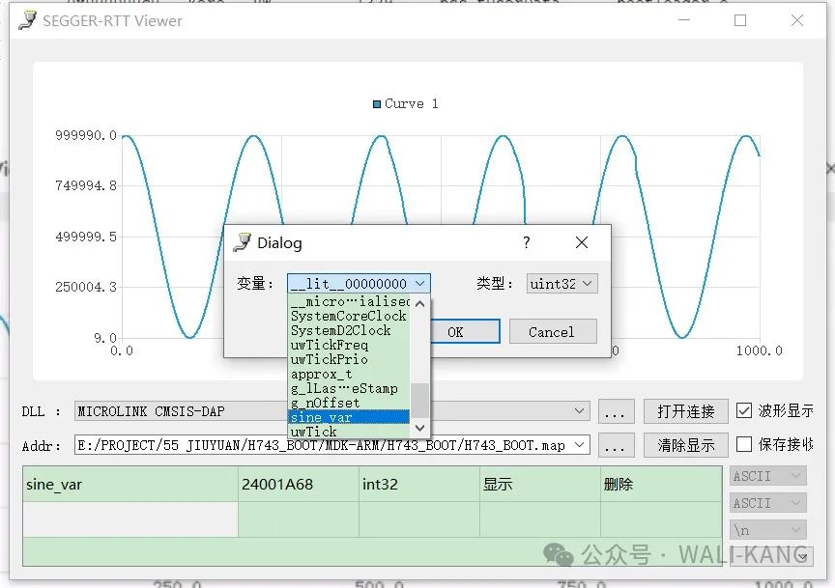This screenshot has height=588, width=835.
Task: Click the probe icon on the Dialog title bar
Action: pos(242,242)
